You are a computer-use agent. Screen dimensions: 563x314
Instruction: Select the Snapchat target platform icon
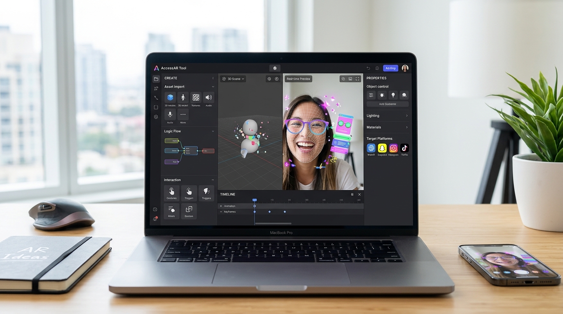click(x=382, y=148)
